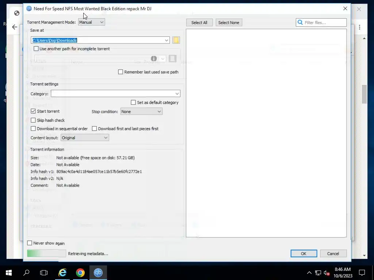Viewport: 374px width, 280px height.
Task: Switch to Google Chrome on taskbar
Action: coord(80,273)
